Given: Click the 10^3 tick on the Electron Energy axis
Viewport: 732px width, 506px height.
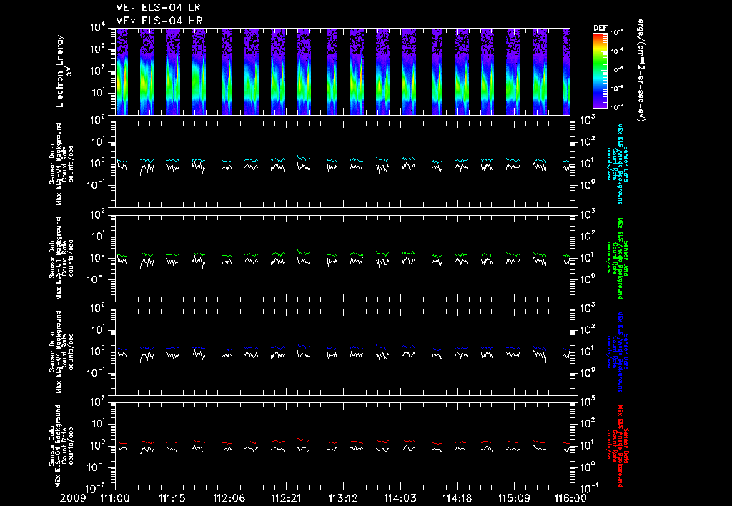Looking at the screenshot, I should tap(99, 49).
